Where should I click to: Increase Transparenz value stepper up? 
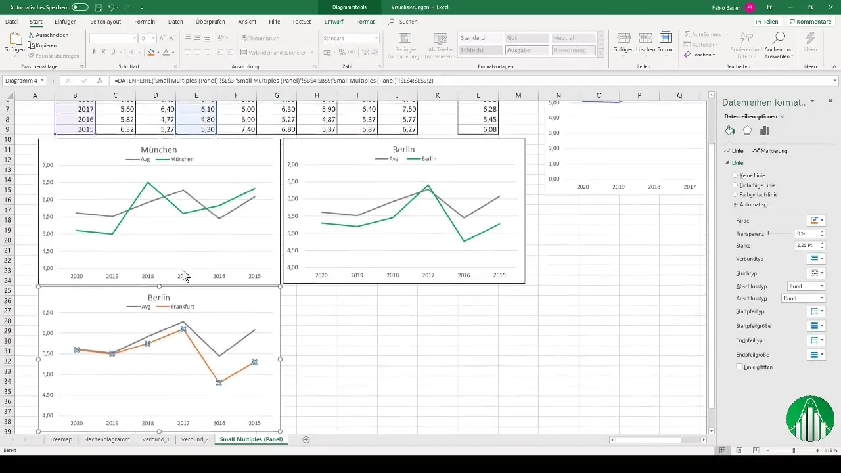click(x=823, y=231)
